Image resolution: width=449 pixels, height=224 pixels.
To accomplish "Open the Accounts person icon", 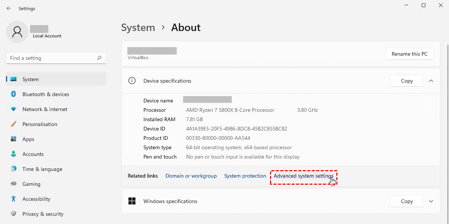I will click(x=13, y=154).
